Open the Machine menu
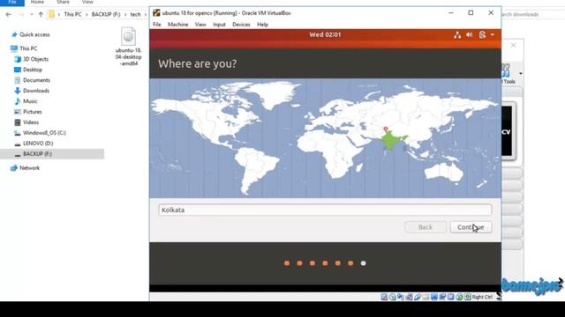The width and height of the screenshot is (565, 317). [178, 25]
